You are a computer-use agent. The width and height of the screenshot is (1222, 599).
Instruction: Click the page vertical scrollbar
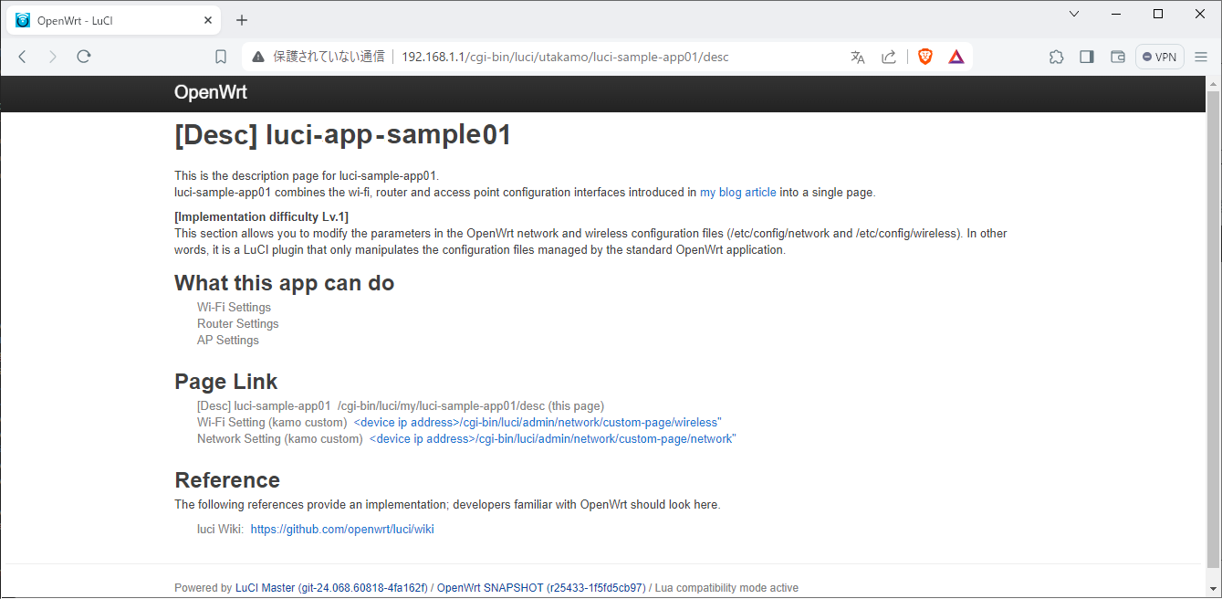(x=1213, y=329)
